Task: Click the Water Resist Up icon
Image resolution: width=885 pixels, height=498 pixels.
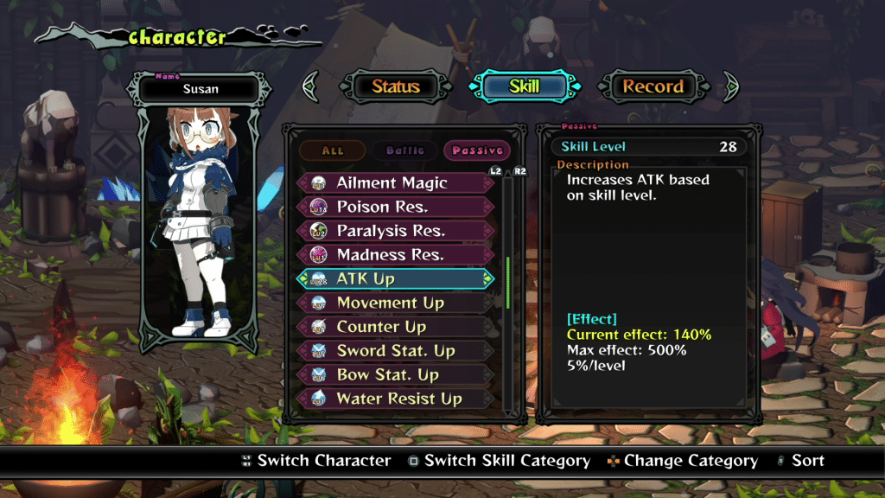Action: (318, 399)
